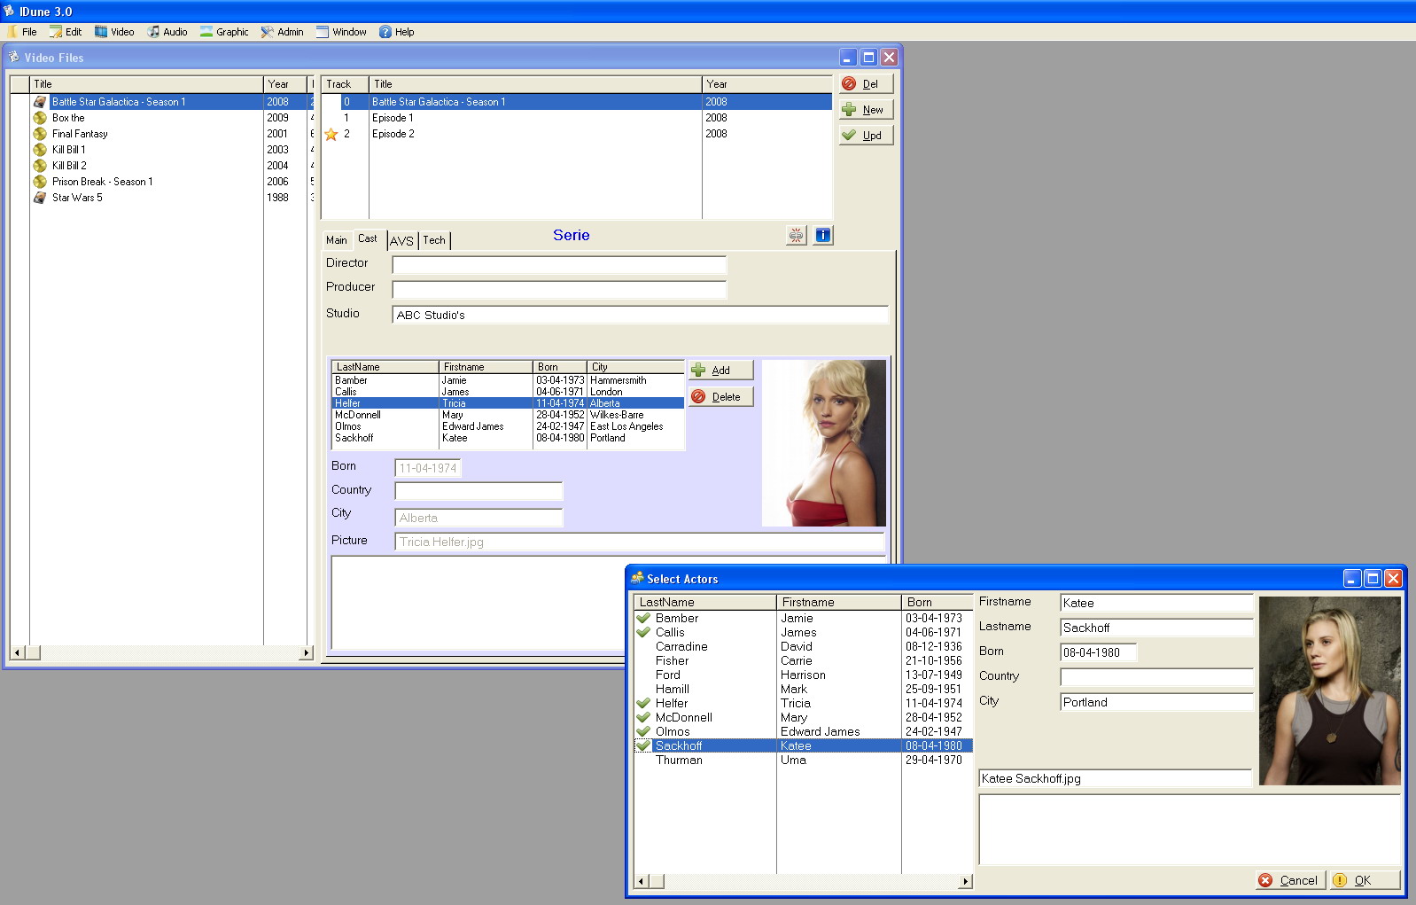Select Bamber row in the cast list
This screenshot has width=1416, height=905.
click(508, 380)
